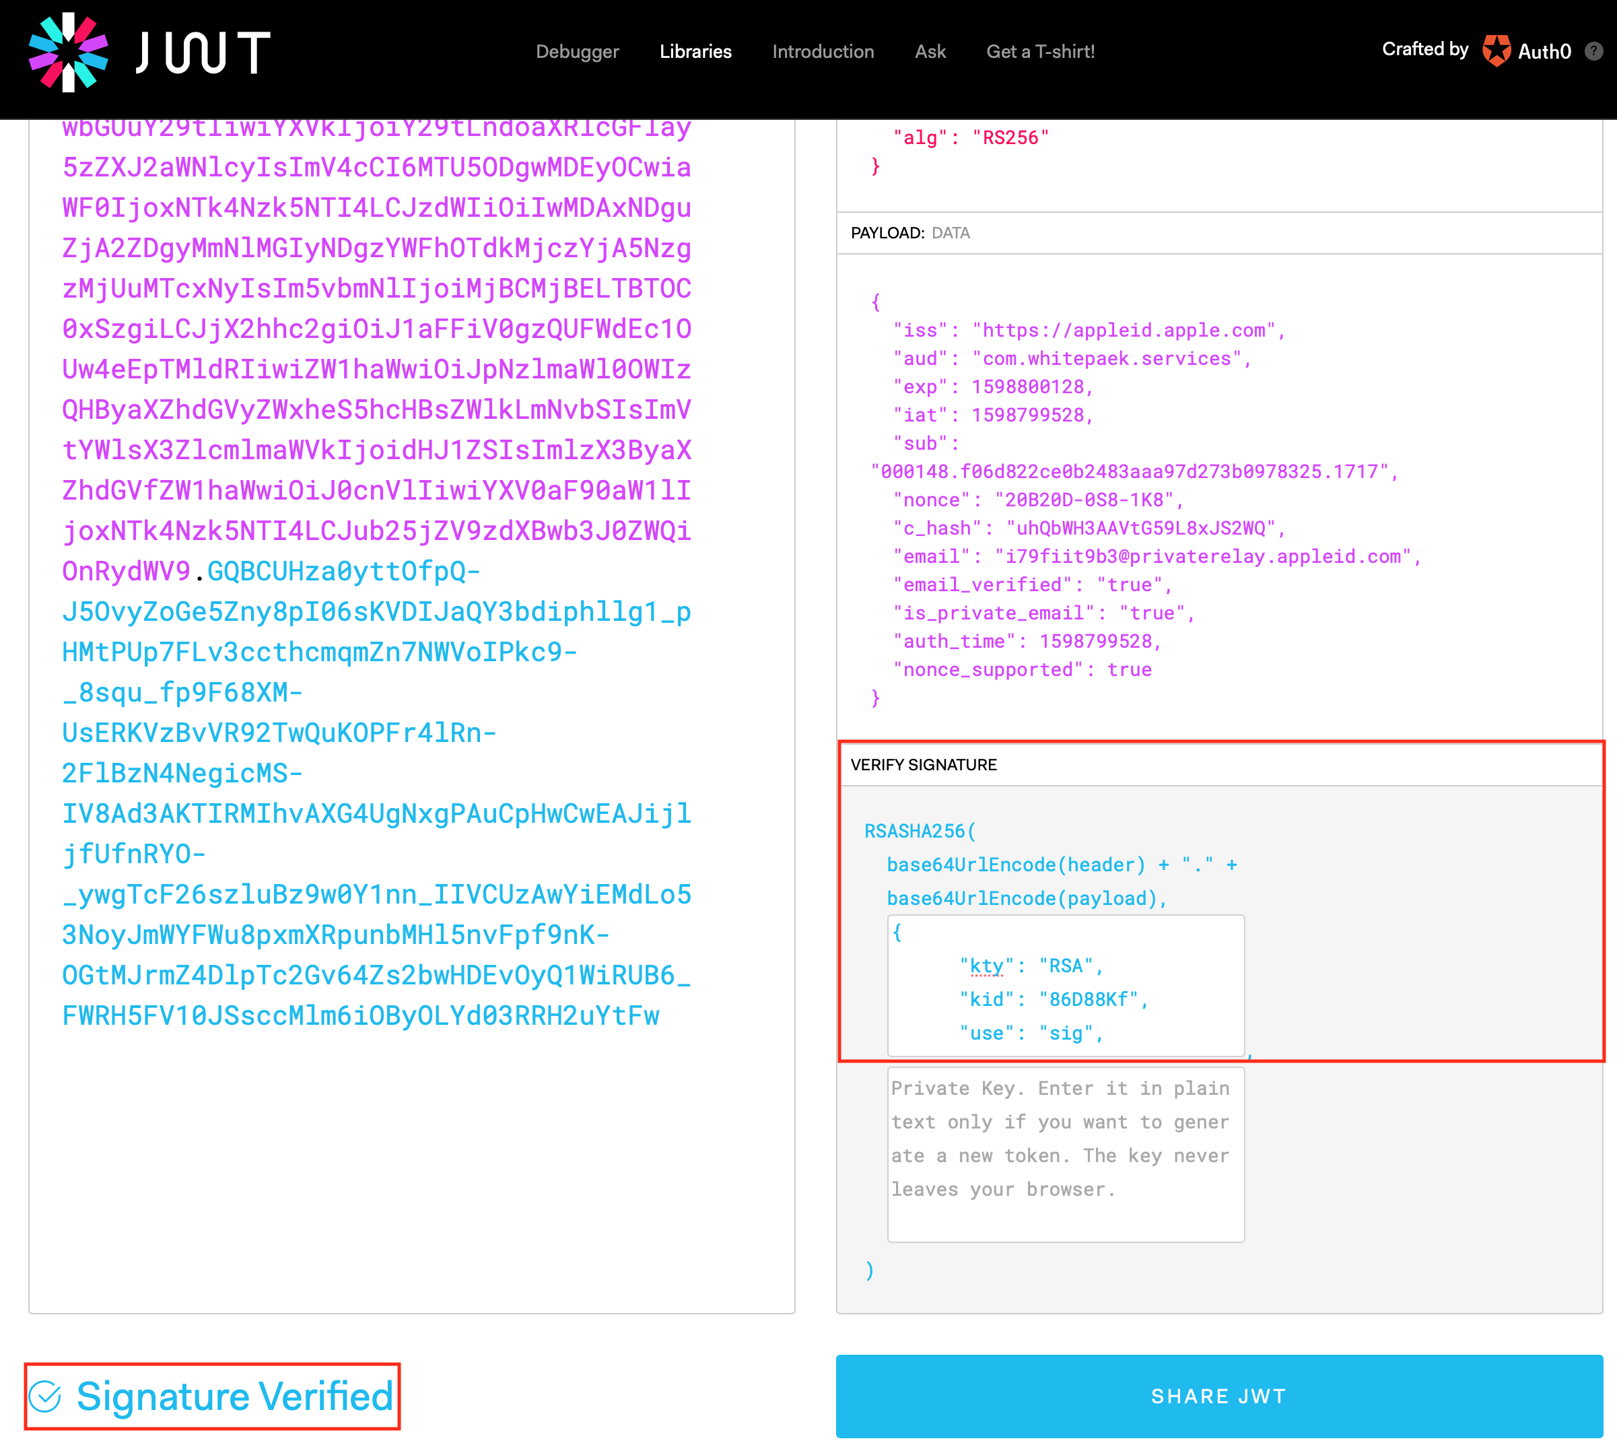
Task: Click the "is_private_email": "true" line
Action: coord(1043,613)
